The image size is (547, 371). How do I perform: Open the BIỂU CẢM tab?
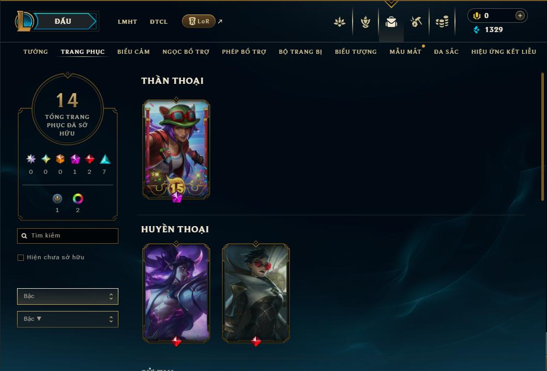(x=133, y=52)
